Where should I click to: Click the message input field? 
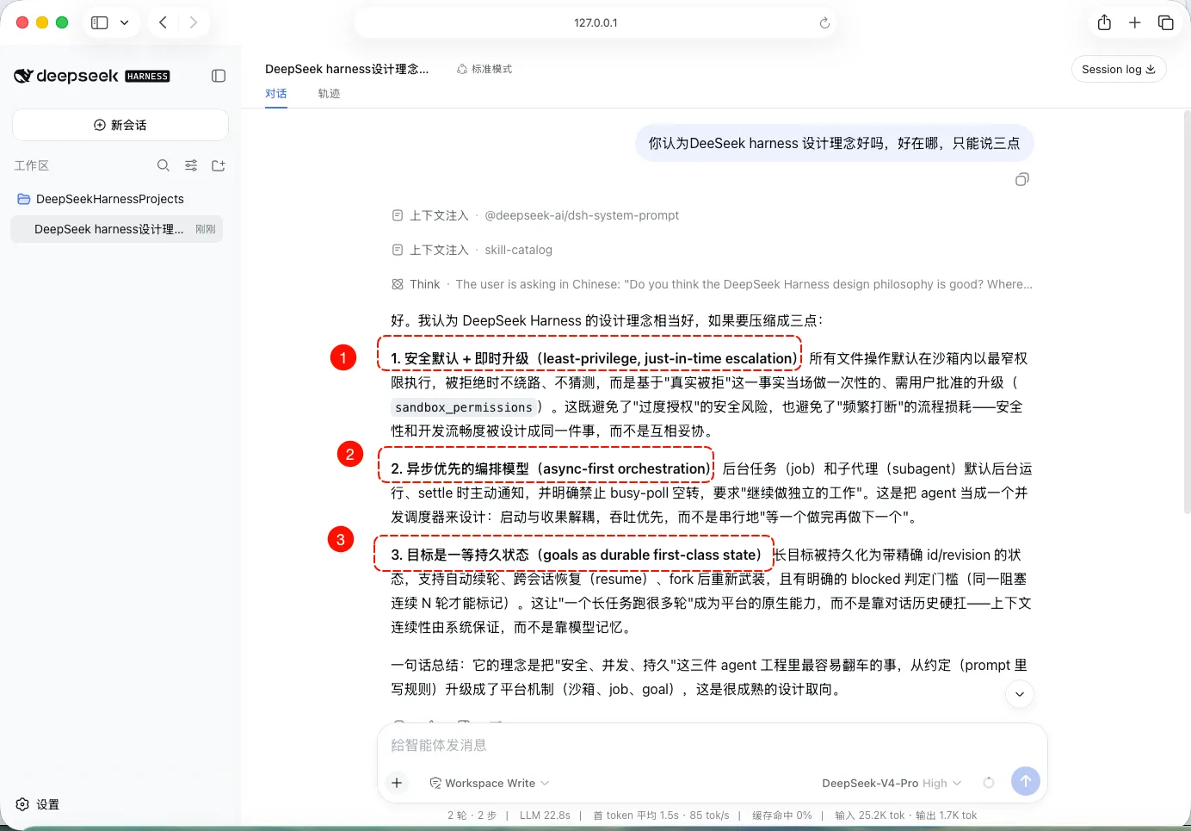712,745
